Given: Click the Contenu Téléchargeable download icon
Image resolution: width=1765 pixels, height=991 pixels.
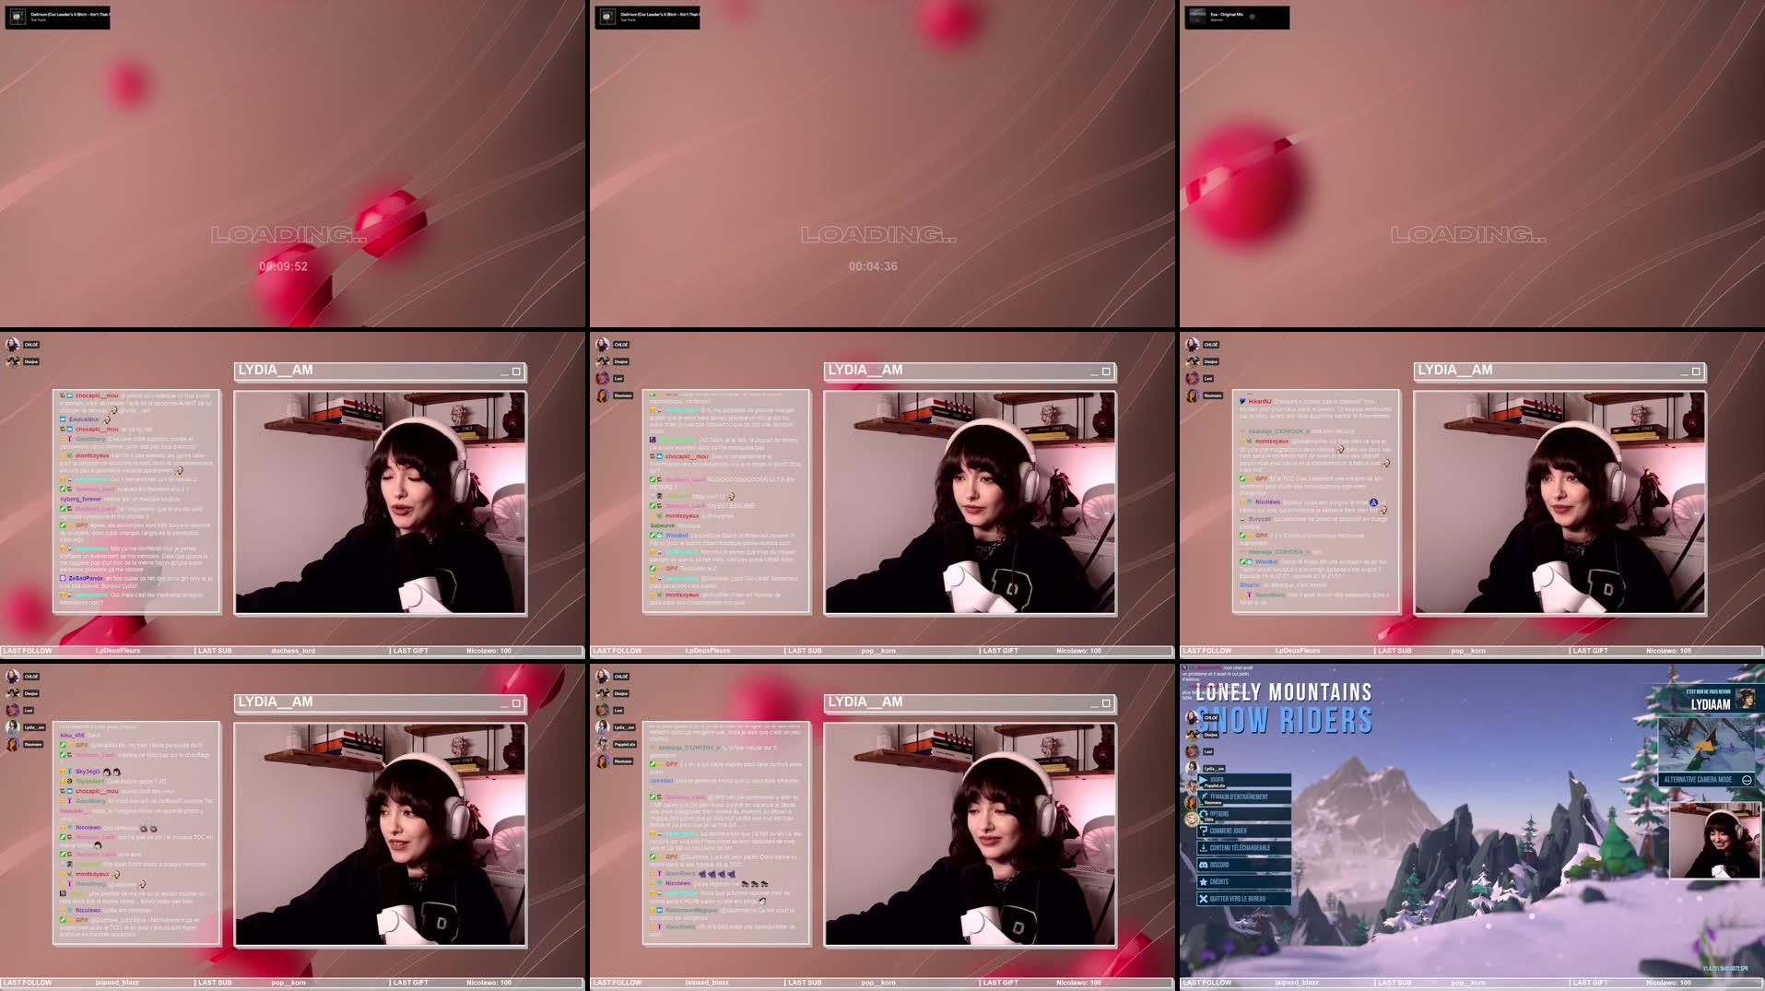Looking at the screenshot, I should coord(1204,847).
